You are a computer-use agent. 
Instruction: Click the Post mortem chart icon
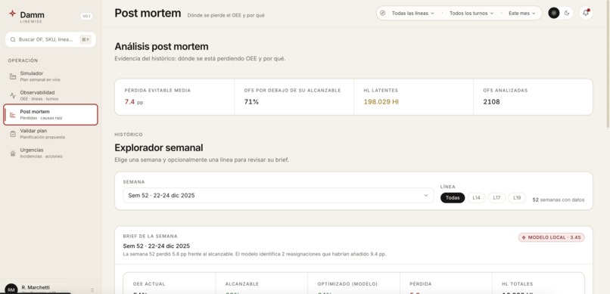coord(13,115)
